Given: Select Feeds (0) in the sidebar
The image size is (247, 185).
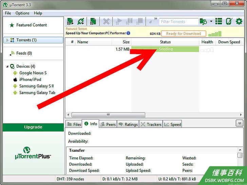Looking at the screenshot, I should (x=24, y=53).
